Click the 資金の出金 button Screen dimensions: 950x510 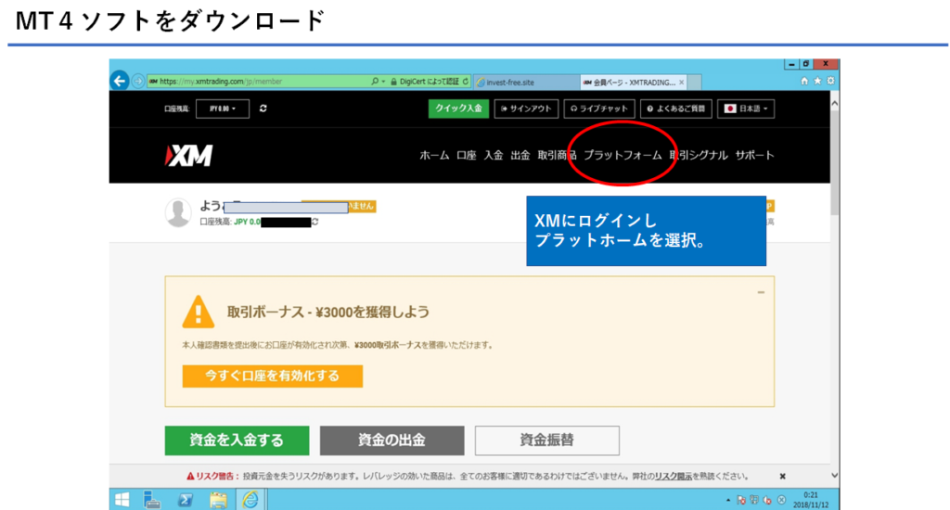[392, 440]
